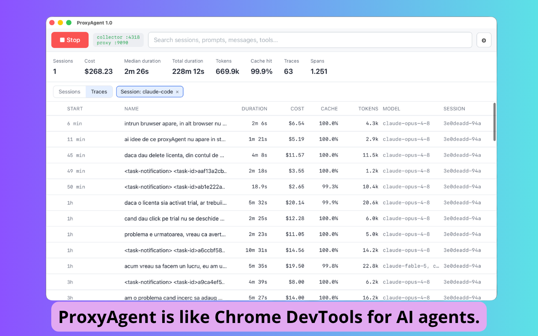The height and width of the screenshot is (336, 538).
Task: Click the TOKENS column header
Action: tap(368, 109)
